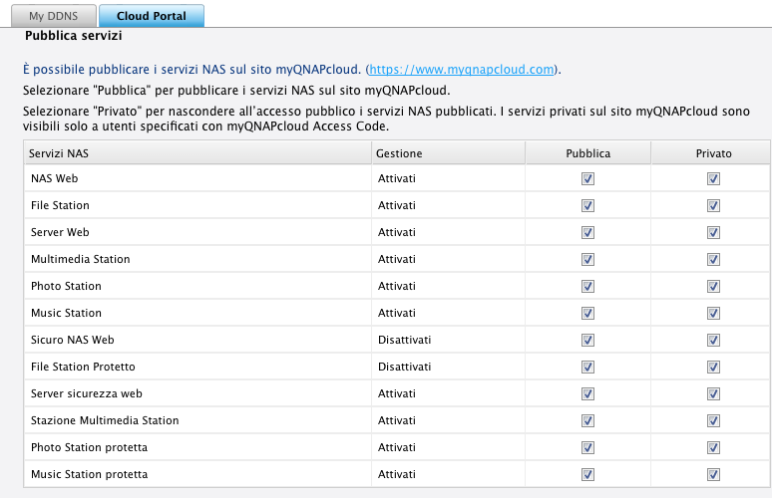Toggle Pubblica for Server sicurezza web
Viewport: 772px width, 498px height.
click(587, 393)
